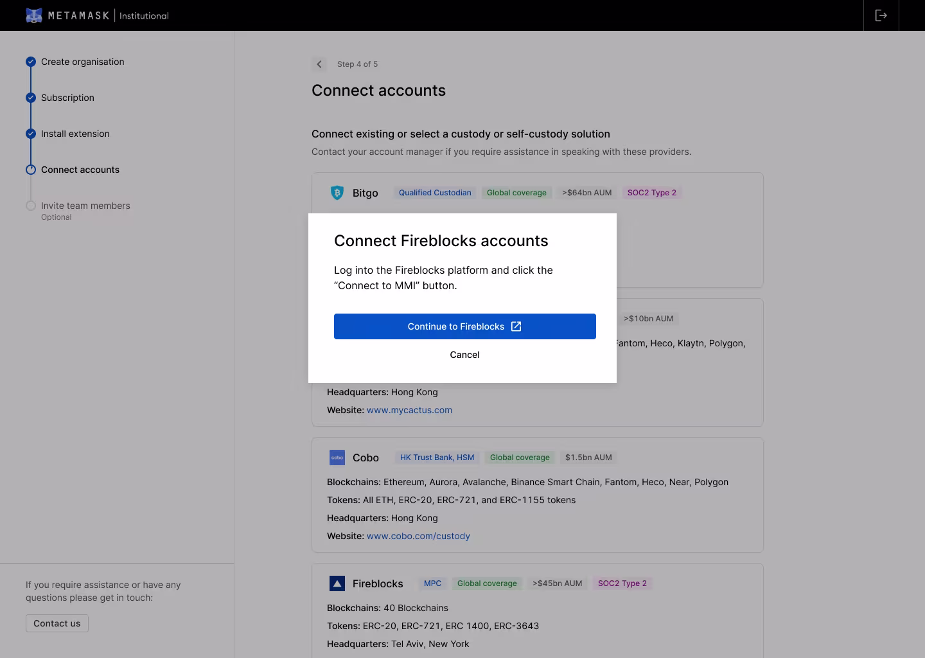Click the >$10bn AUM tag
Screen dimensions: 925x658
click(649, 319)
